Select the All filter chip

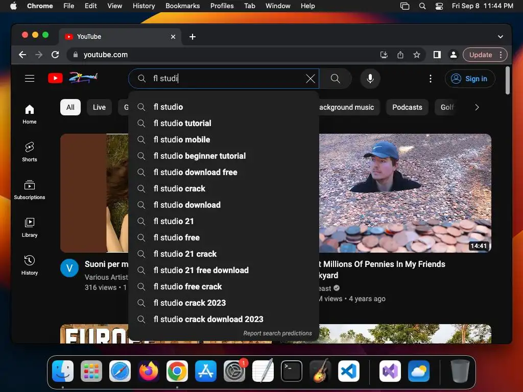click(x=70, y=107)
